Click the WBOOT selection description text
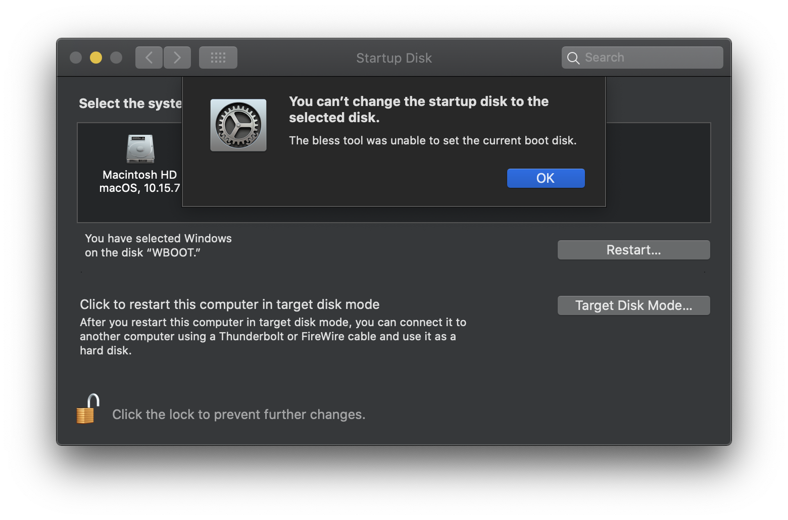The height and width of the screenshot is (520, 788). pyautogui.click(x=158, y=245)
